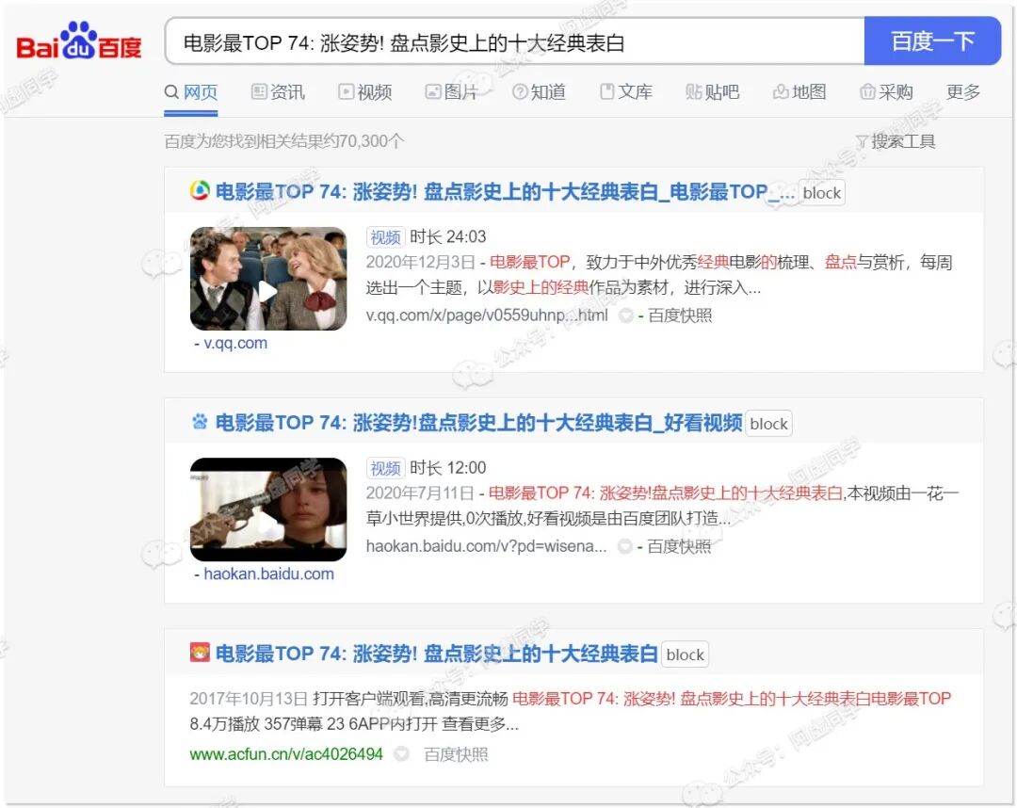
Task: Click the v.qq.com source link below thumbnail
Action: click(235, 343)
